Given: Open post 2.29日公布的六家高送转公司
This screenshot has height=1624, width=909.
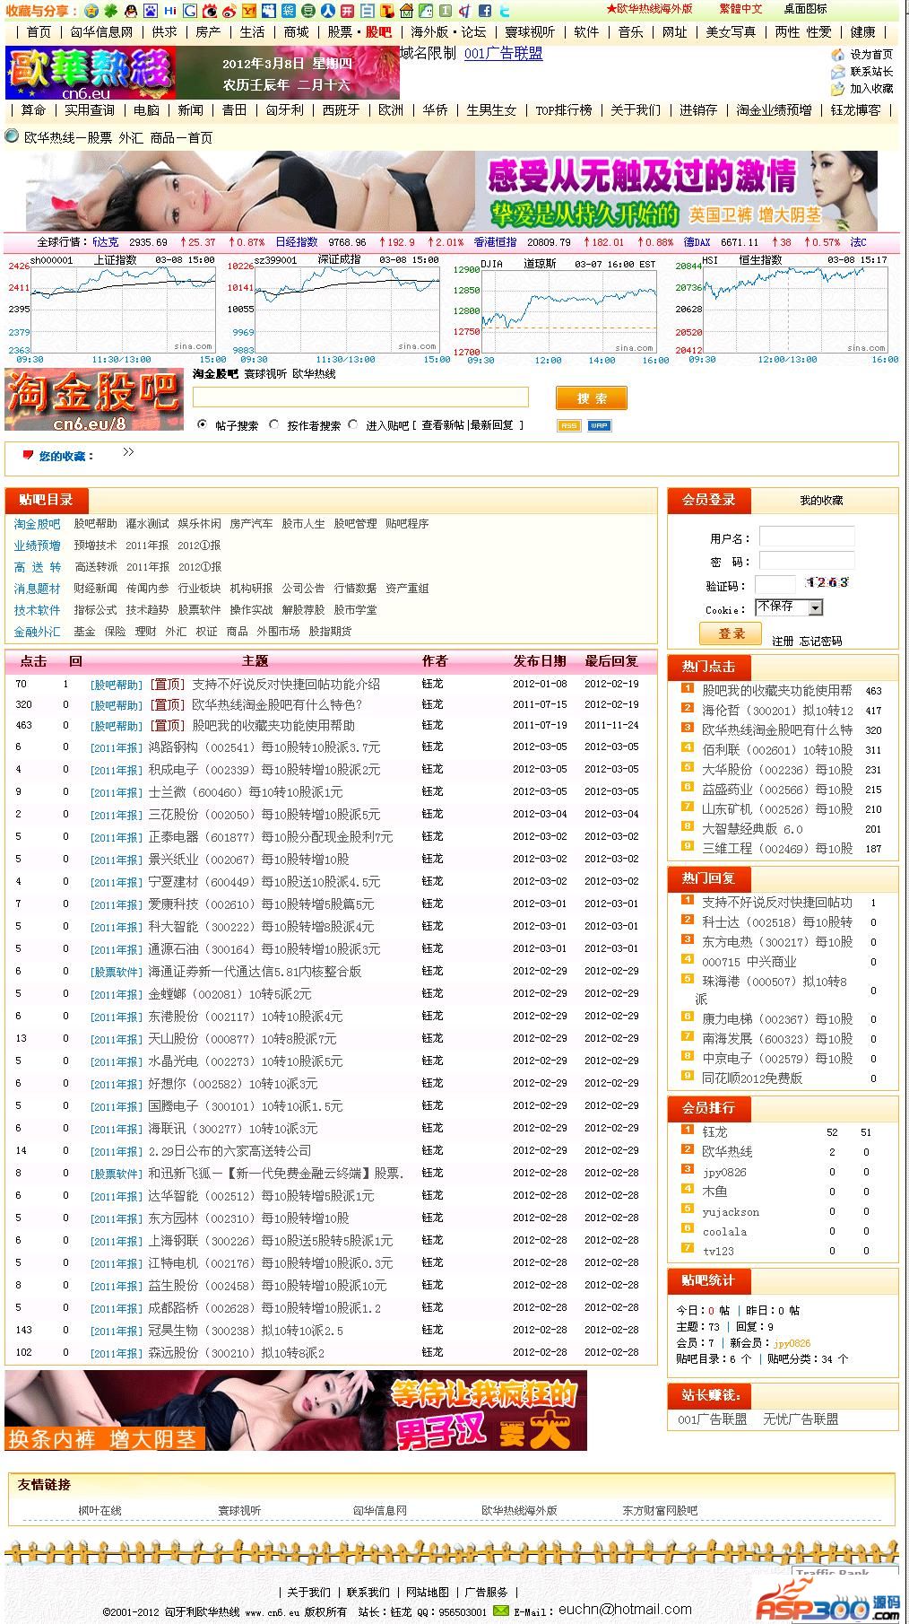Looking at the screenshot, I should pyautogui.click(x=229, y=1151).
